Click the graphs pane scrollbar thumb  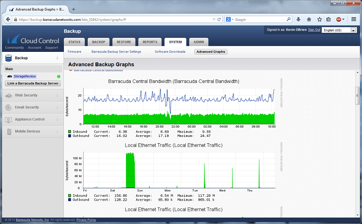[357, 95]
